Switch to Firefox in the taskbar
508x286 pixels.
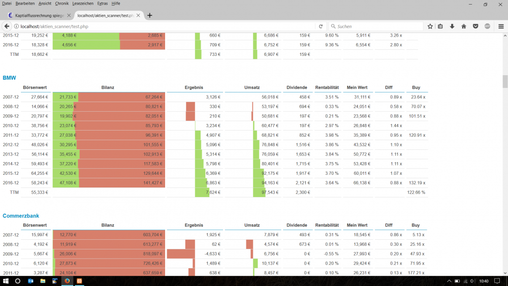pyautogui.click(x=67, y=281)
